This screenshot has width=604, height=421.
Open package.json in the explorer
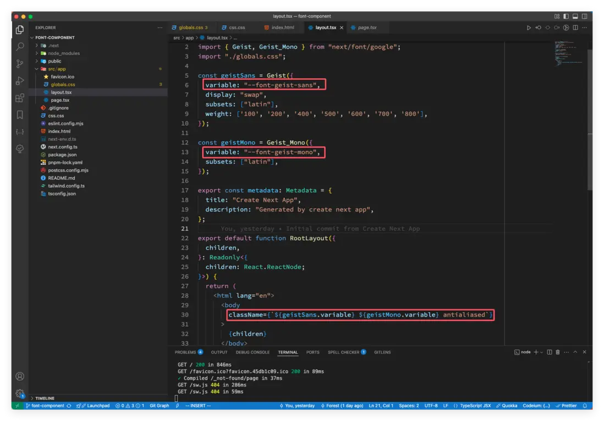coord(62,155)
